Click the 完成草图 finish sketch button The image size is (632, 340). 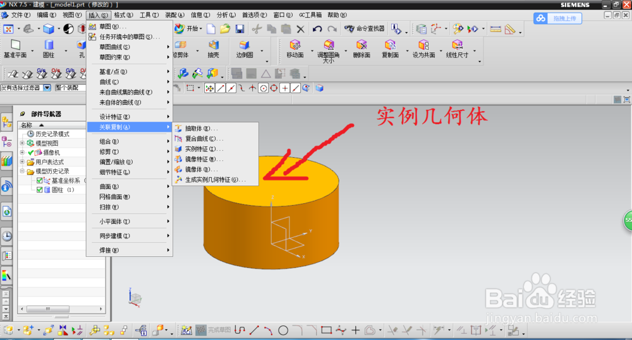[213, 331]
